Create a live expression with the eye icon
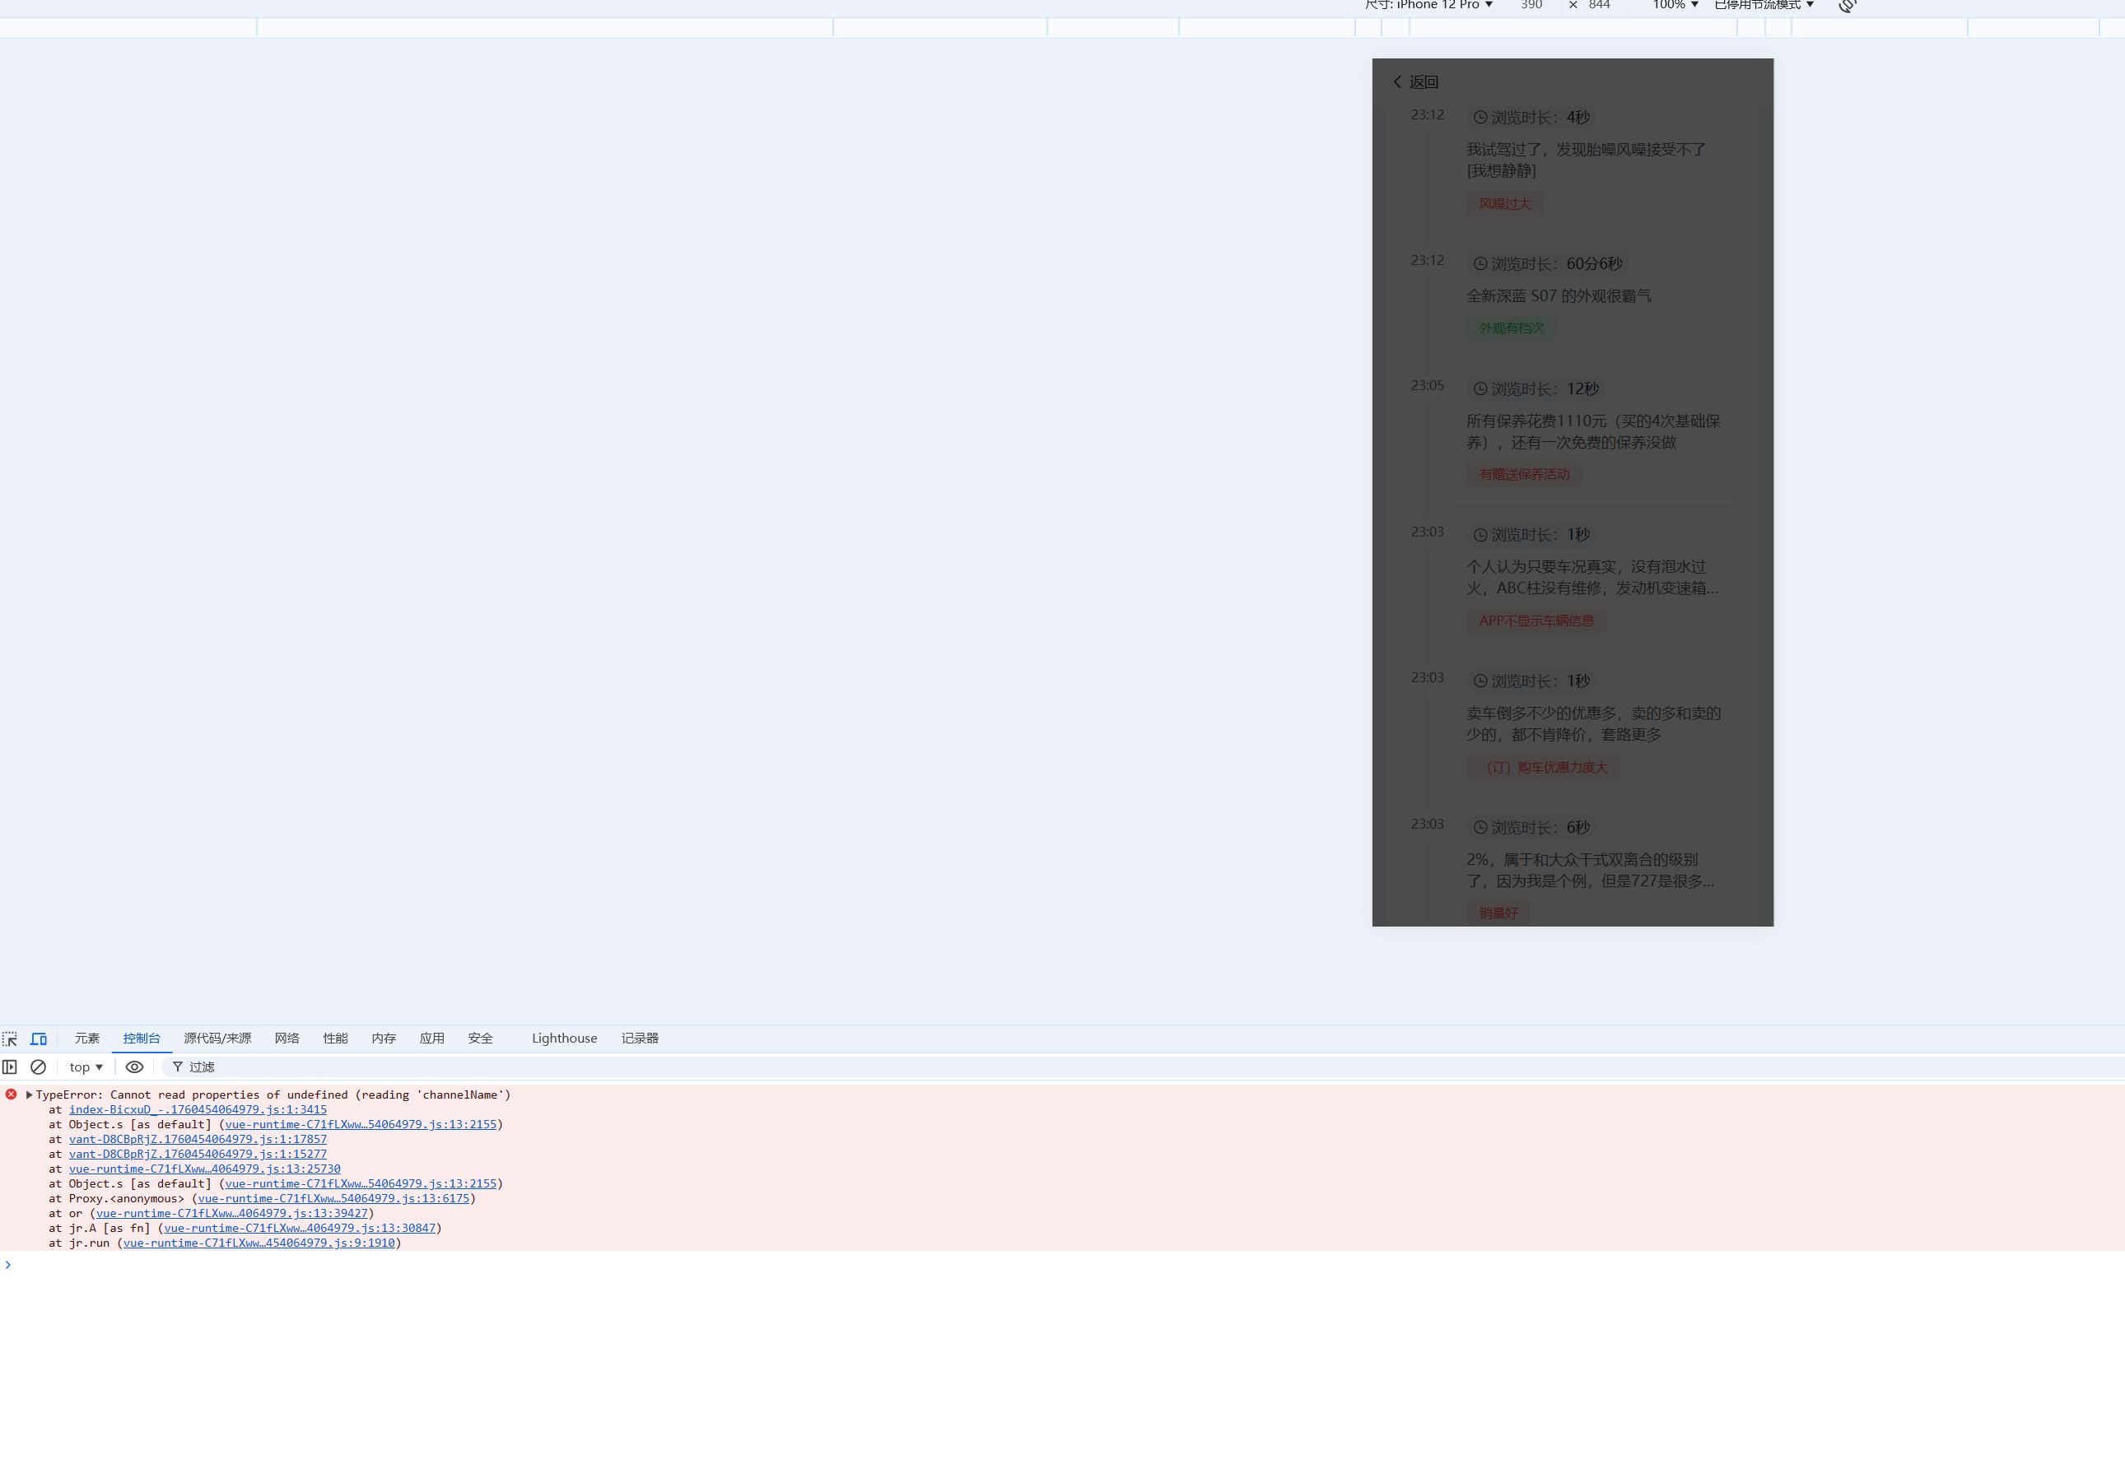 (x=134, y=1067)
